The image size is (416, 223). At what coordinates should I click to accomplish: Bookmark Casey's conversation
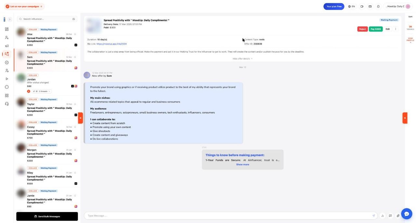[x=75, y=127]
